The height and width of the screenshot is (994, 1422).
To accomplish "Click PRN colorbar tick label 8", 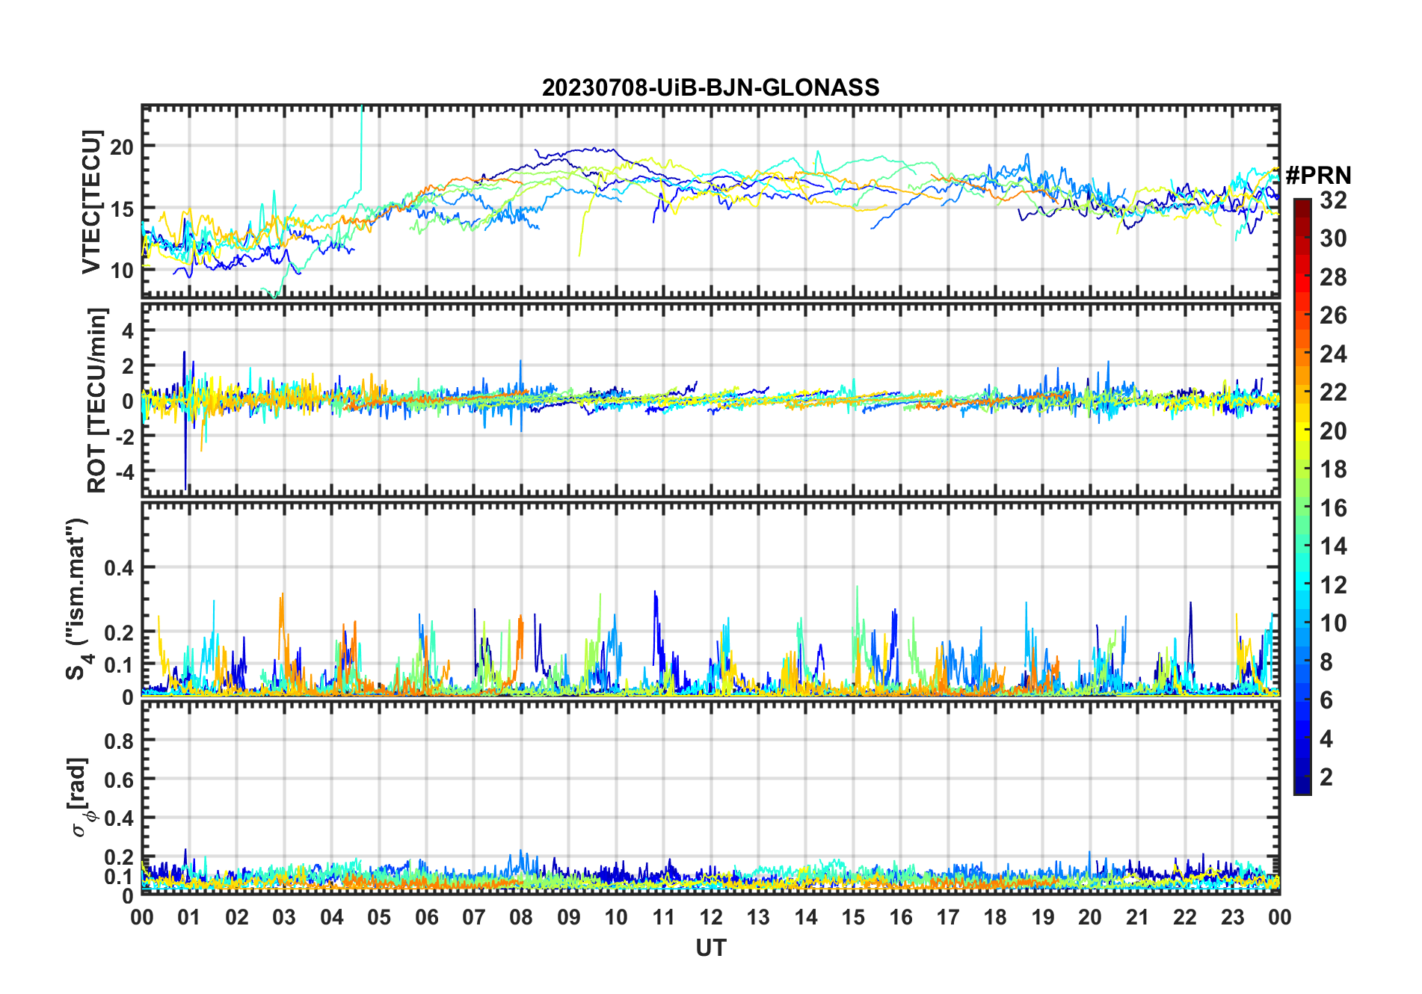I will (x=1326, y=661).
